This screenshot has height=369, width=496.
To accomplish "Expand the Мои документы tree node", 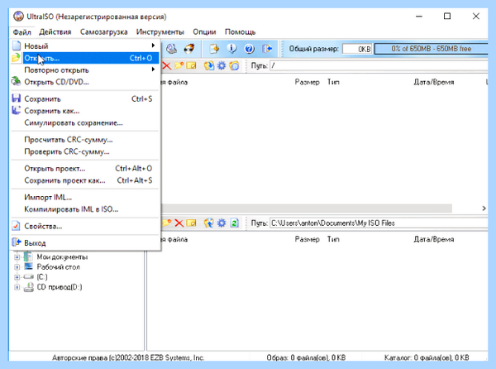I will click(17, 257).
